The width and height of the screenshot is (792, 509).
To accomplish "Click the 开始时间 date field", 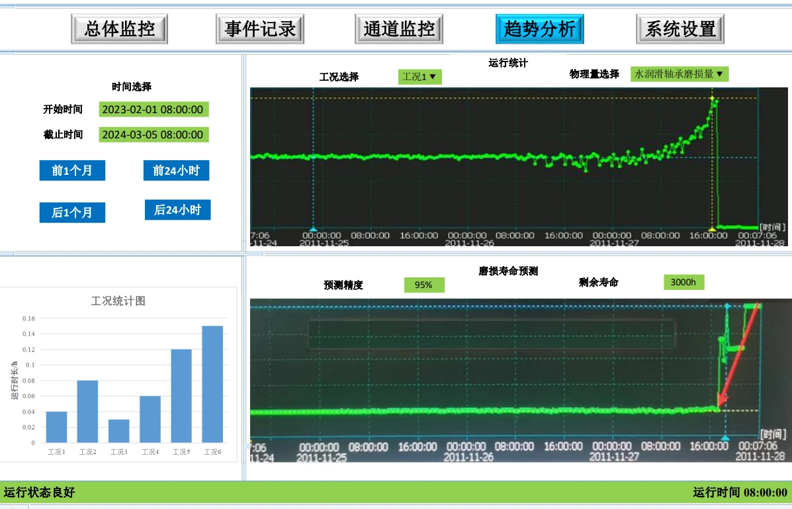I will click(154, 109).
